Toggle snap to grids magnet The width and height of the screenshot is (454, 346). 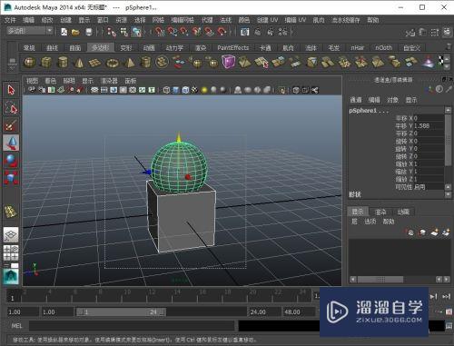tap(159, 32)
